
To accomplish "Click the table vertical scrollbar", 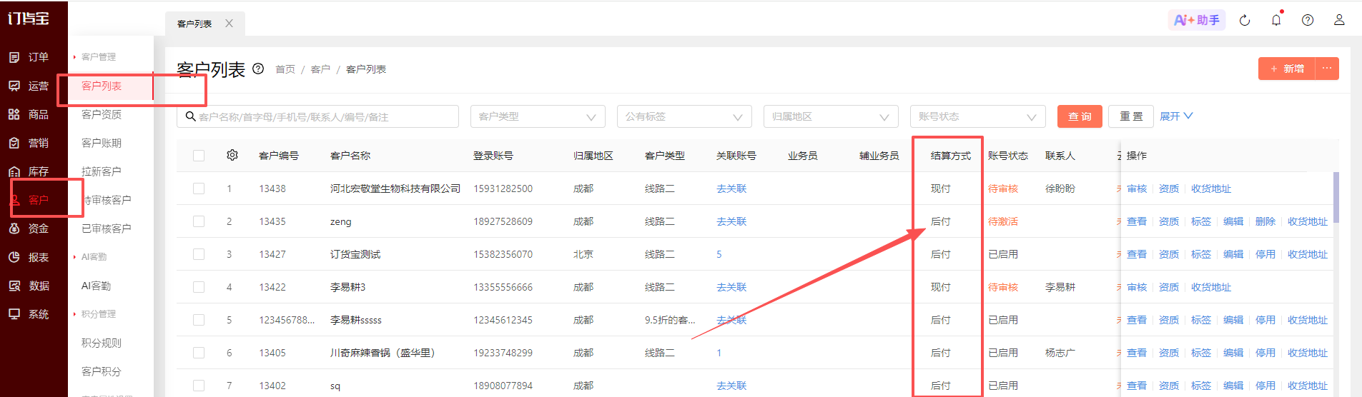I will pos(1336,197).
